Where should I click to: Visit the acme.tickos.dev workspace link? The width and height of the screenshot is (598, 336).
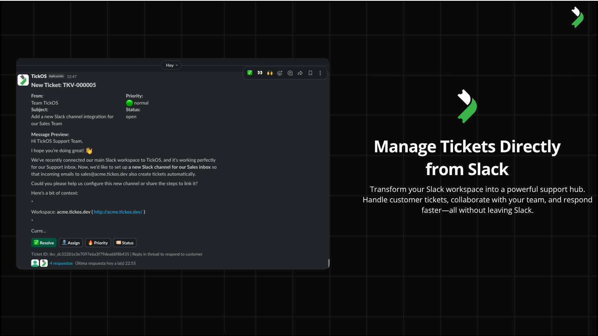(117, 212)
